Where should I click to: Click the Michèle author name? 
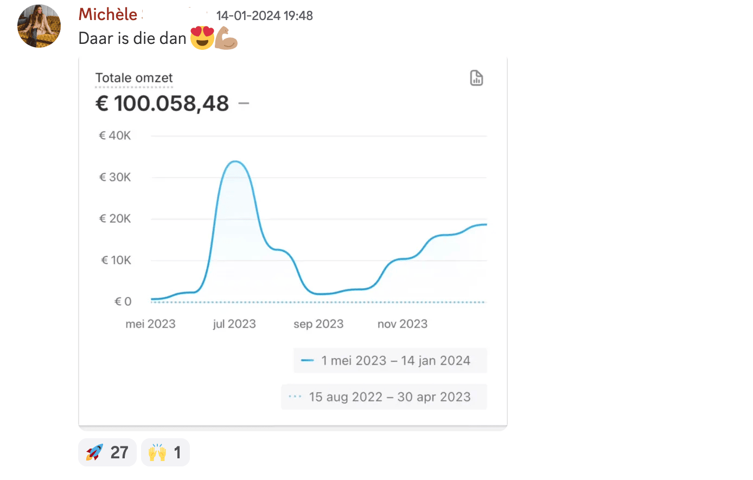tap(108, 15)
